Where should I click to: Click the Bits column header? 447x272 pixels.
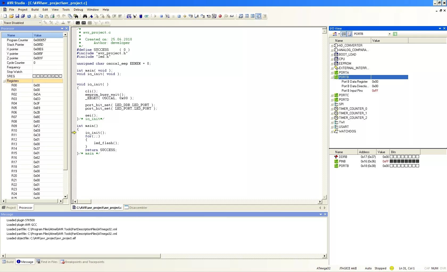click(405, 152)
